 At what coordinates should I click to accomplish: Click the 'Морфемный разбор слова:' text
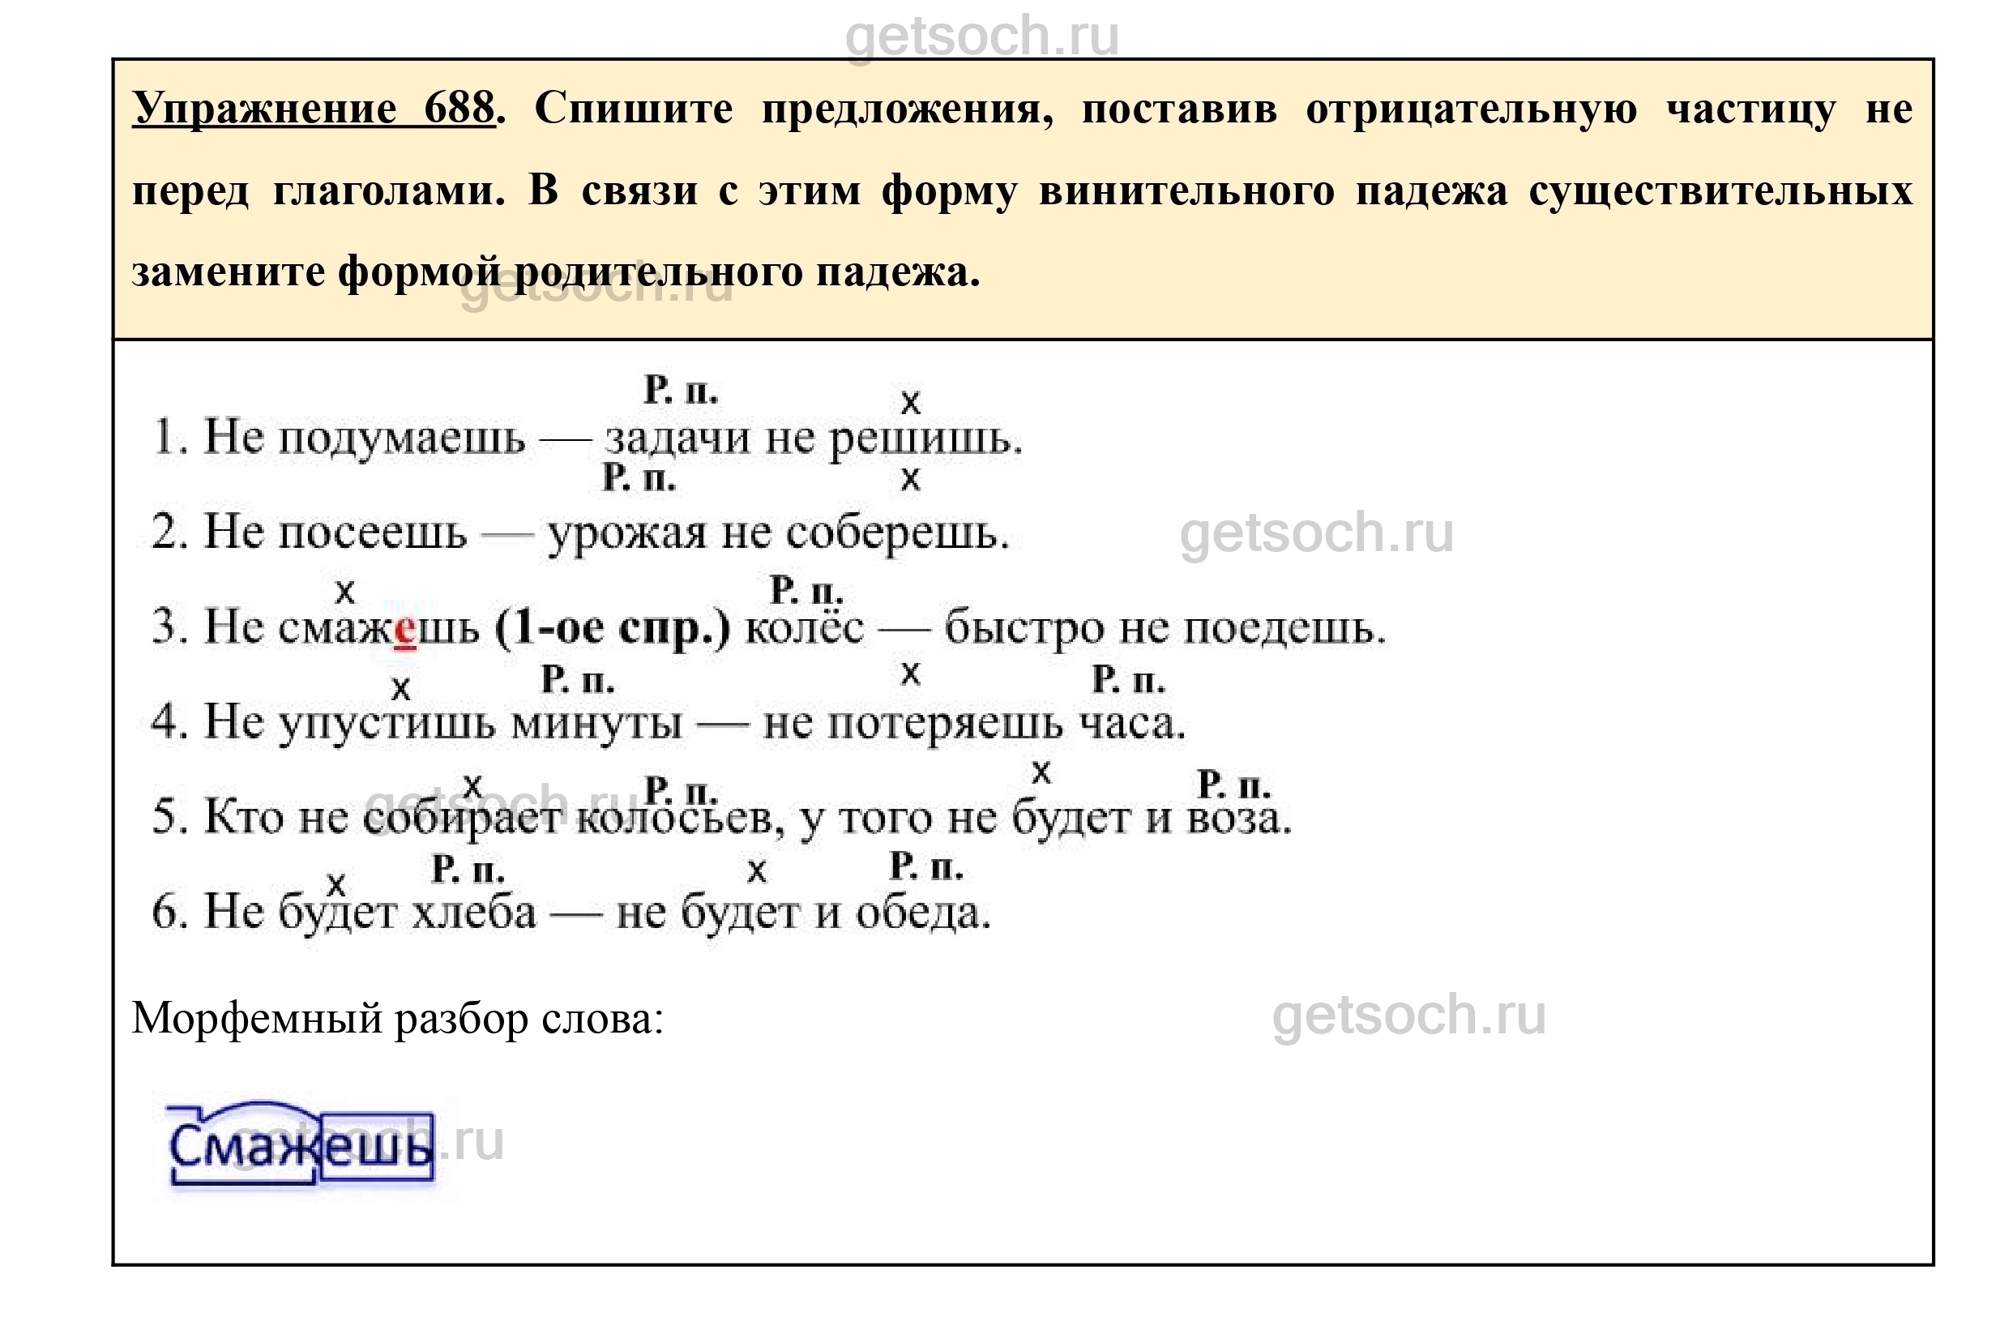click(397, 1018)
